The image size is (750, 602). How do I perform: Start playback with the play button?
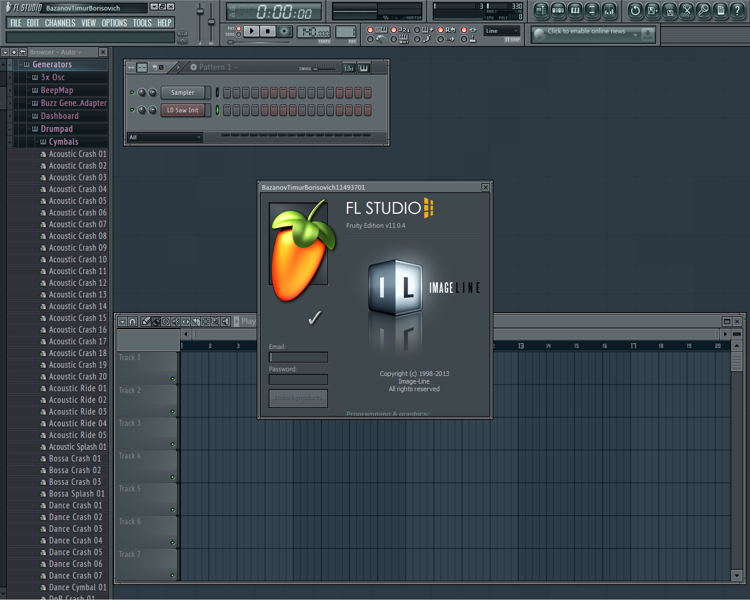(x=251, y=31)
